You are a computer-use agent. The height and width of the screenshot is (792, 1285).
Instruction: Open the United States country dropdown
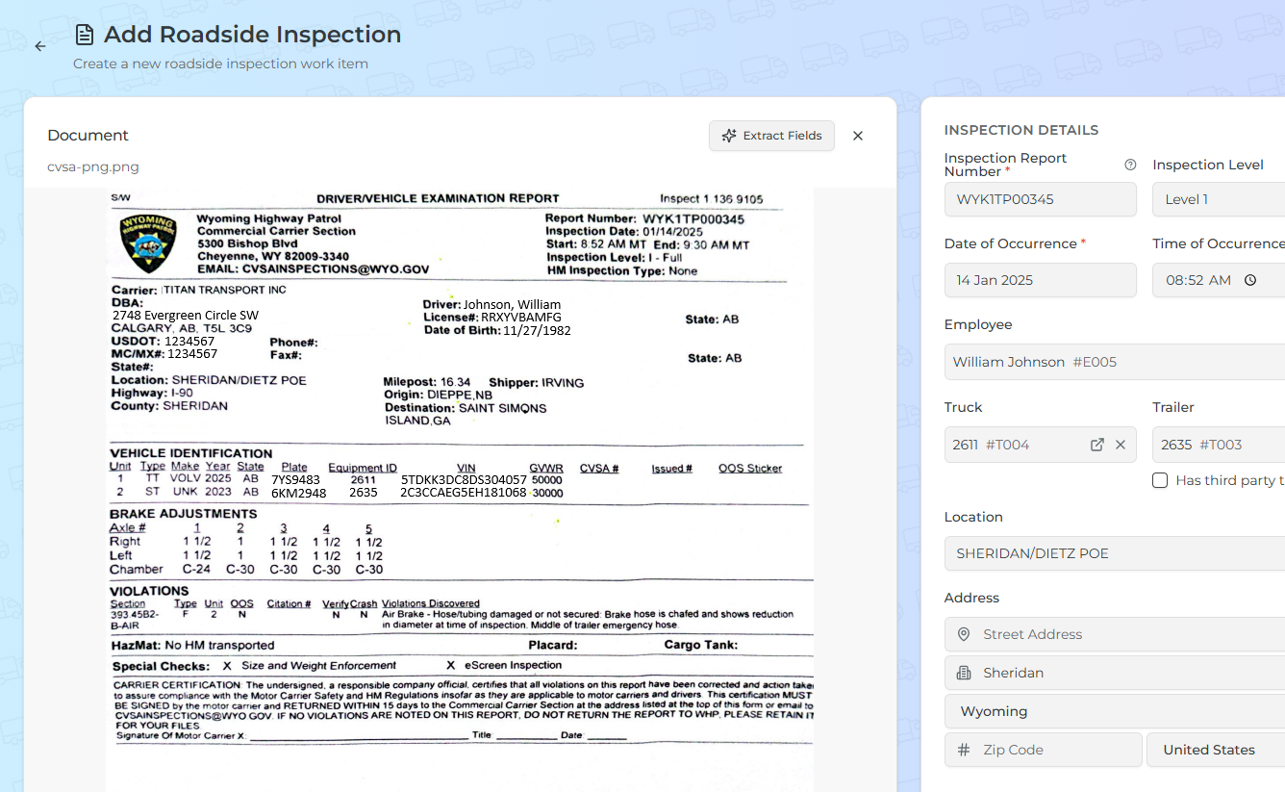click(x=1216, y=750)
